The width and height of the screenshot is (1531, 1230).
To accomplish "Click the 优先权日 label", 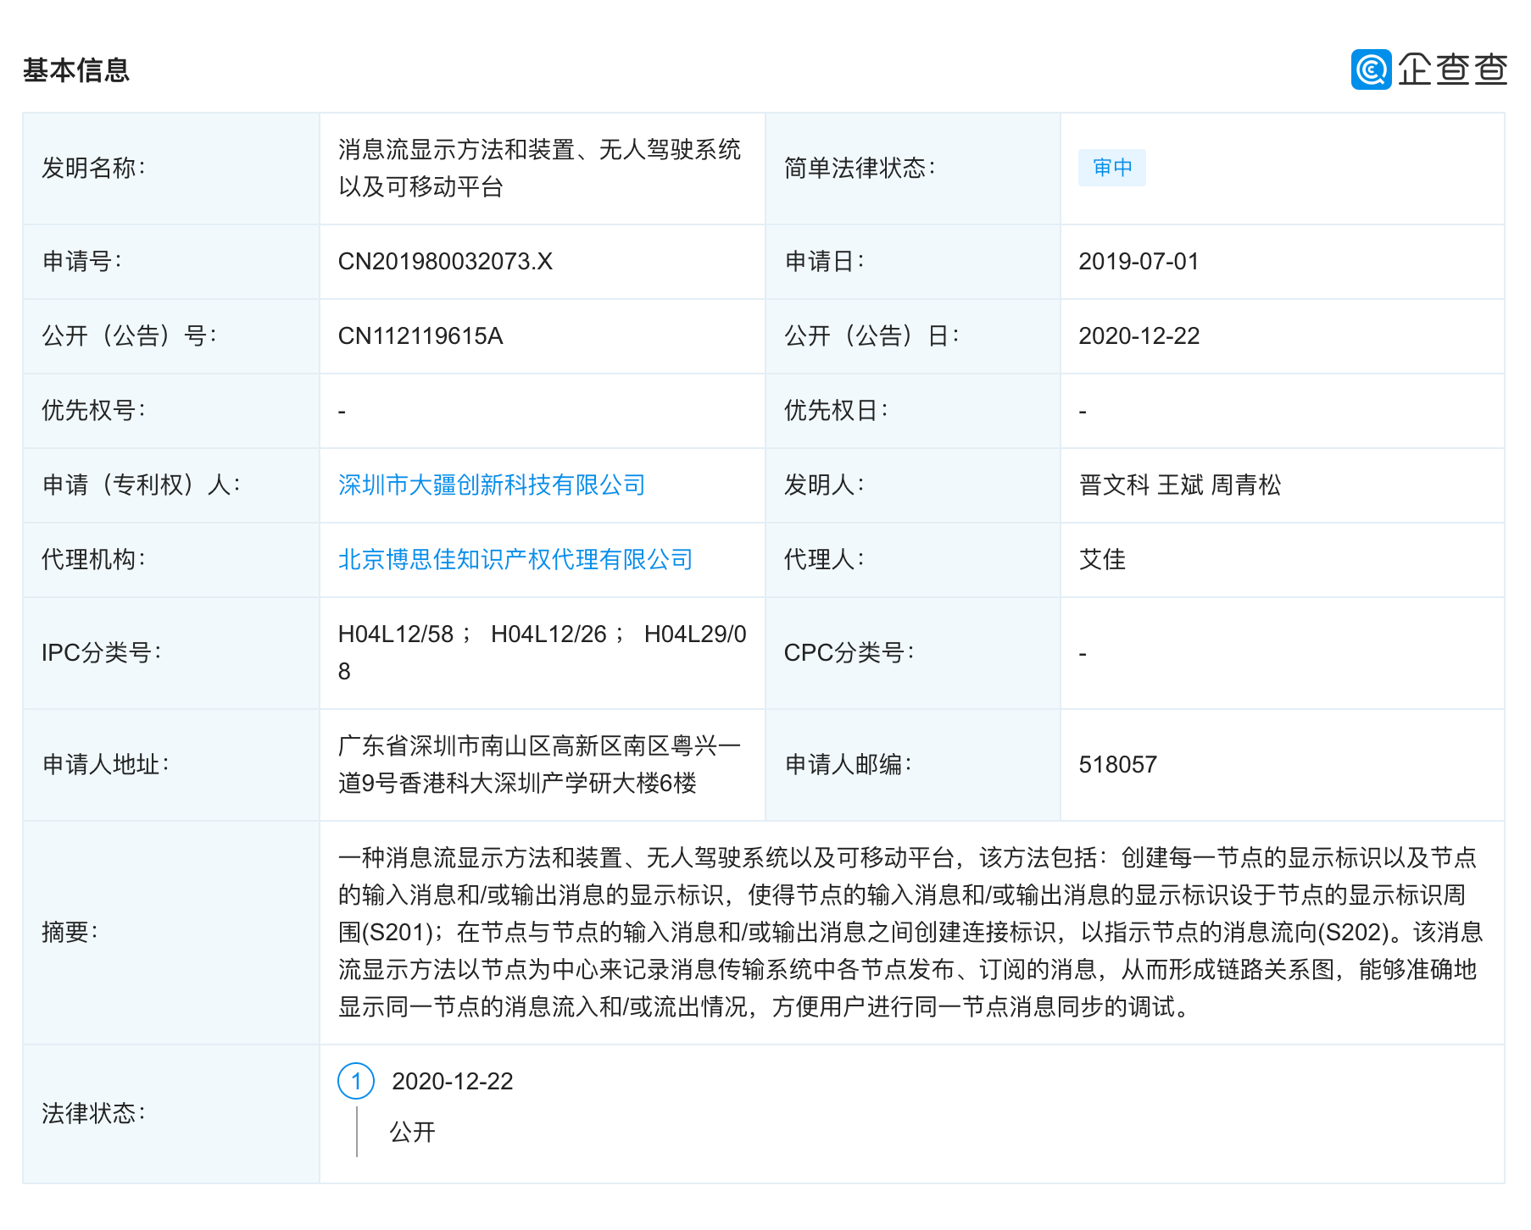I will coord(836,411).
